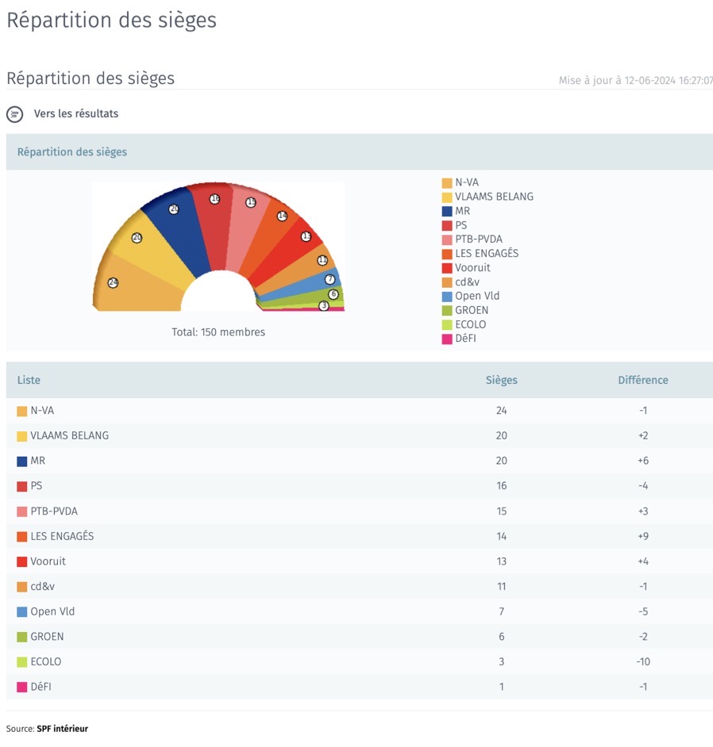The height and width of the screenshot is (747, 713).
Task: Click VLAAMS BELANG label in the legend
Action: click(x=494, y=197)
